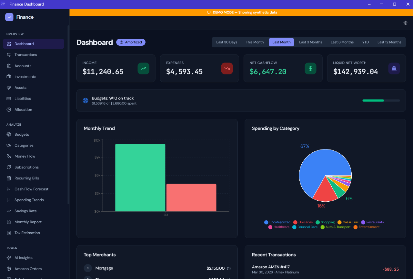Click the bank icon on Liquid Net Worth card

(x=394, y=68)
